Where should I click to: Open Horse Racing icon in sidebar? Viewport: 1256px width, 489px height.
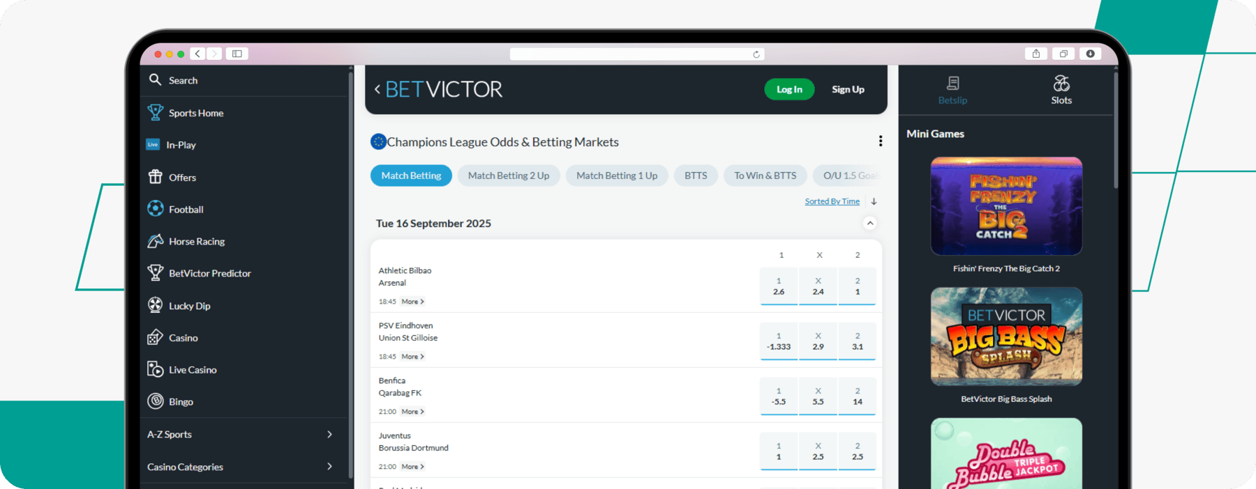pyautogui.click(x=155, y=241)
